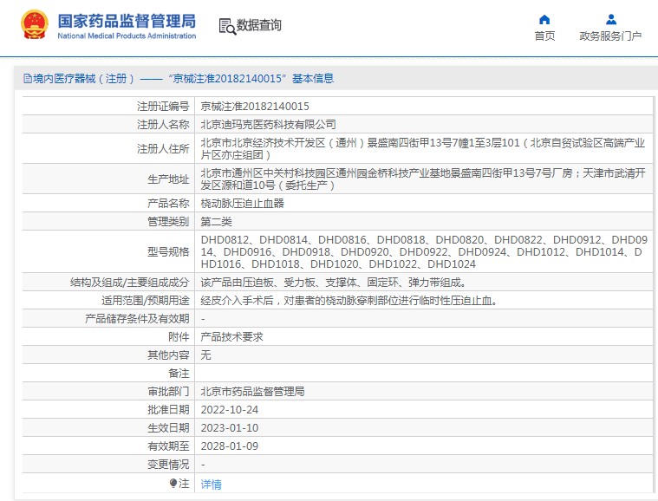
Task: Select approval date 2022-10-24
Action: 230,409
